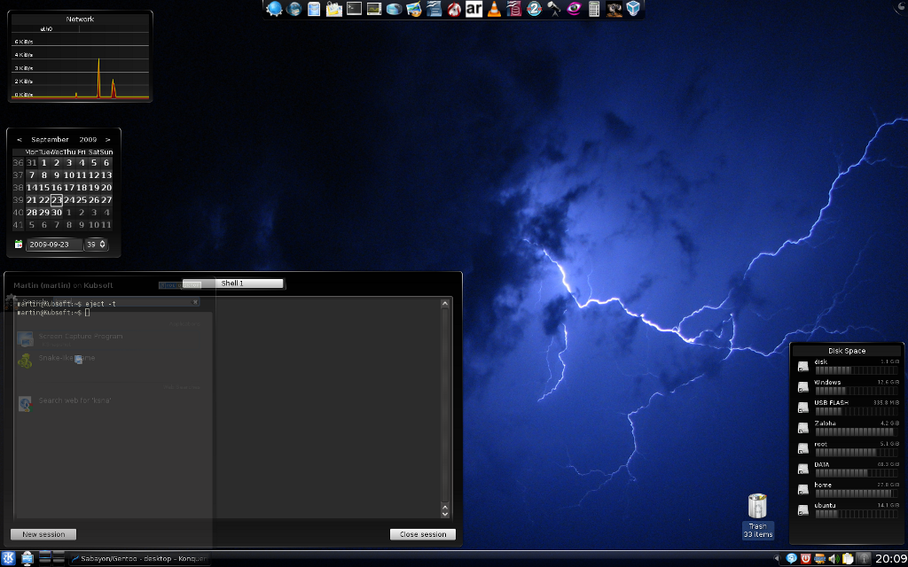Go to next month in calendar
Image resolution: width=908 pixels, height=567 pixels.
coord(108,139)
